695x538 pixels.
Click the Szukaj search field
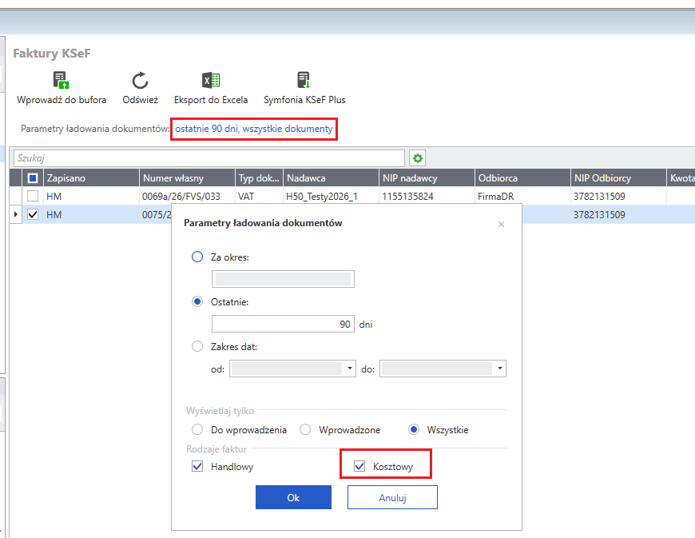209,158
